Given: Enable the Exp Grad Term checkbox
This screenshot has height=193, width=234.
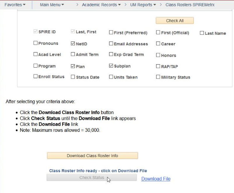Looking at the screenshot, I should [x=111, y=54].
